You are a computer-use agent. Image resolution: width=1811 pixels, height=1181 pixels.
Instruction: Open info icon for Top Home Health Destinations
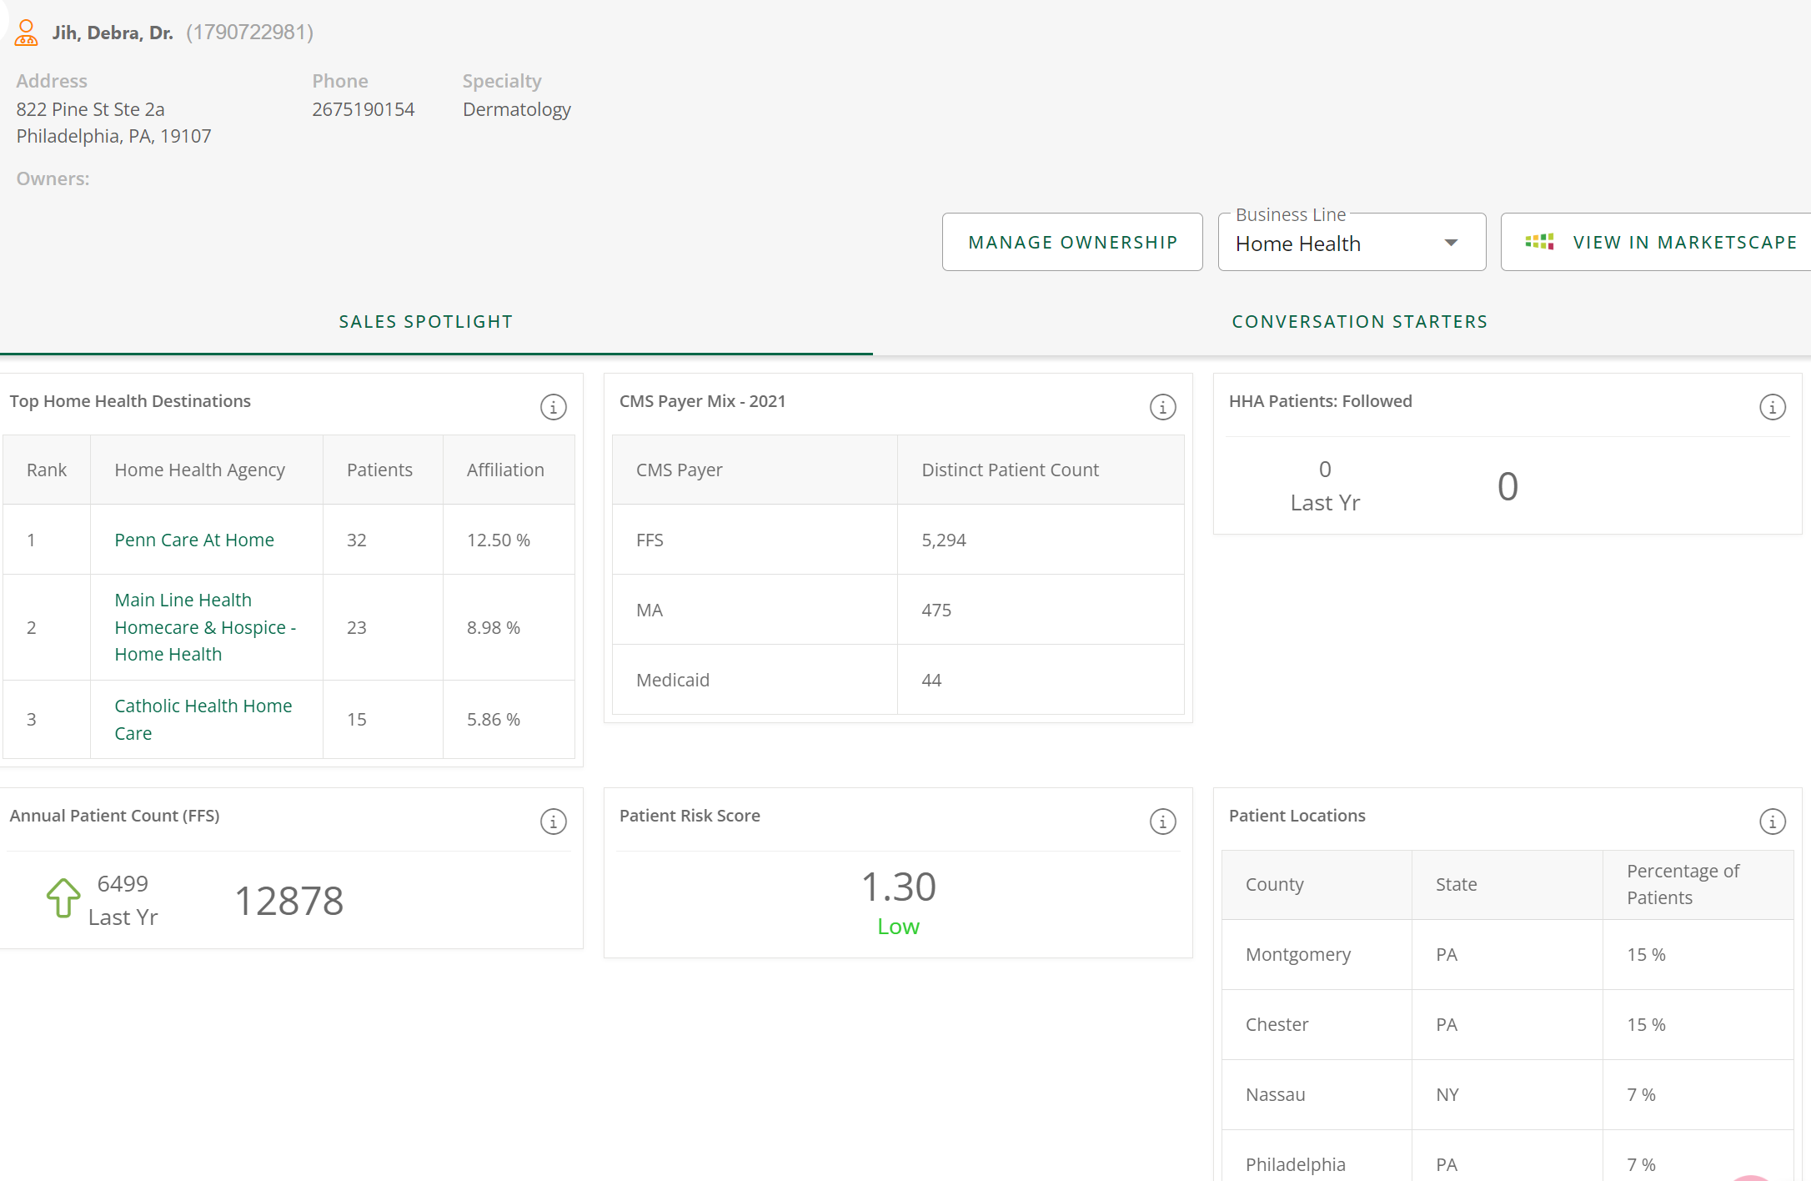pyautogui.click(x=553, y=407)
